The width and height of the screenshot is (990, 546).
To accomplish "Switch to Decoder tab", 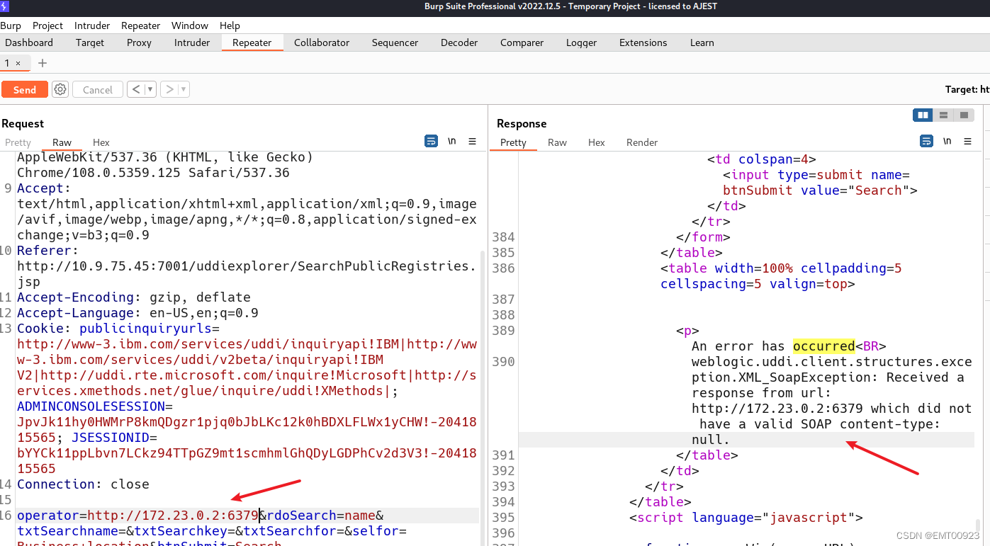I will (459, 42).
